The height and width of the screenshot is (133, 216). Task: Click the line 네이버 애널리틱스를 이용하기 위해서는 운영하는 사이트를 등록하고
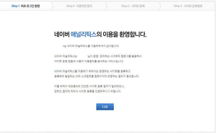[x=92, y=71]
